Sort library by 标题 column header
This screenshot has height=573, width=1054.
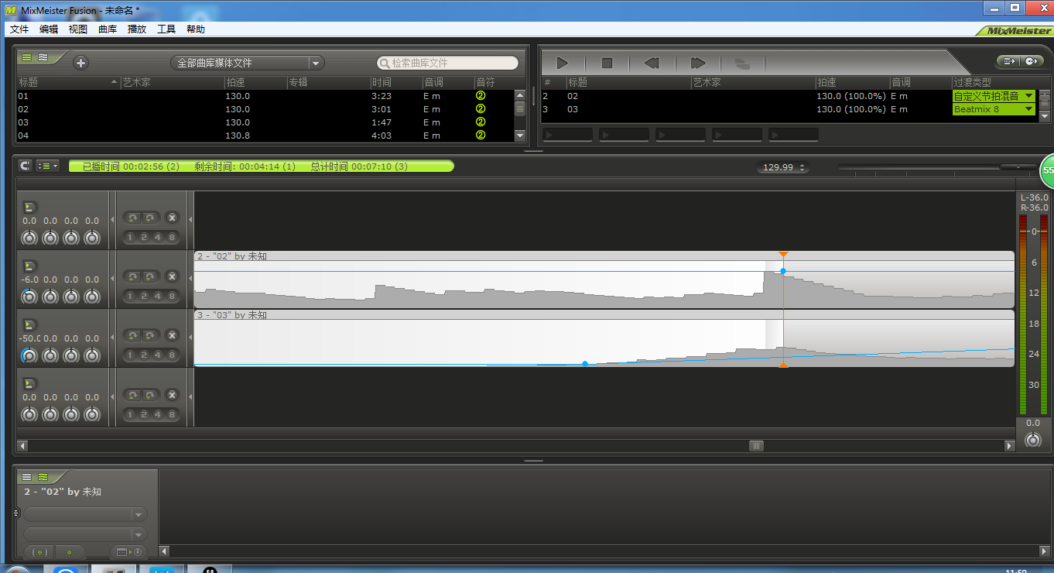pos(68,82)
